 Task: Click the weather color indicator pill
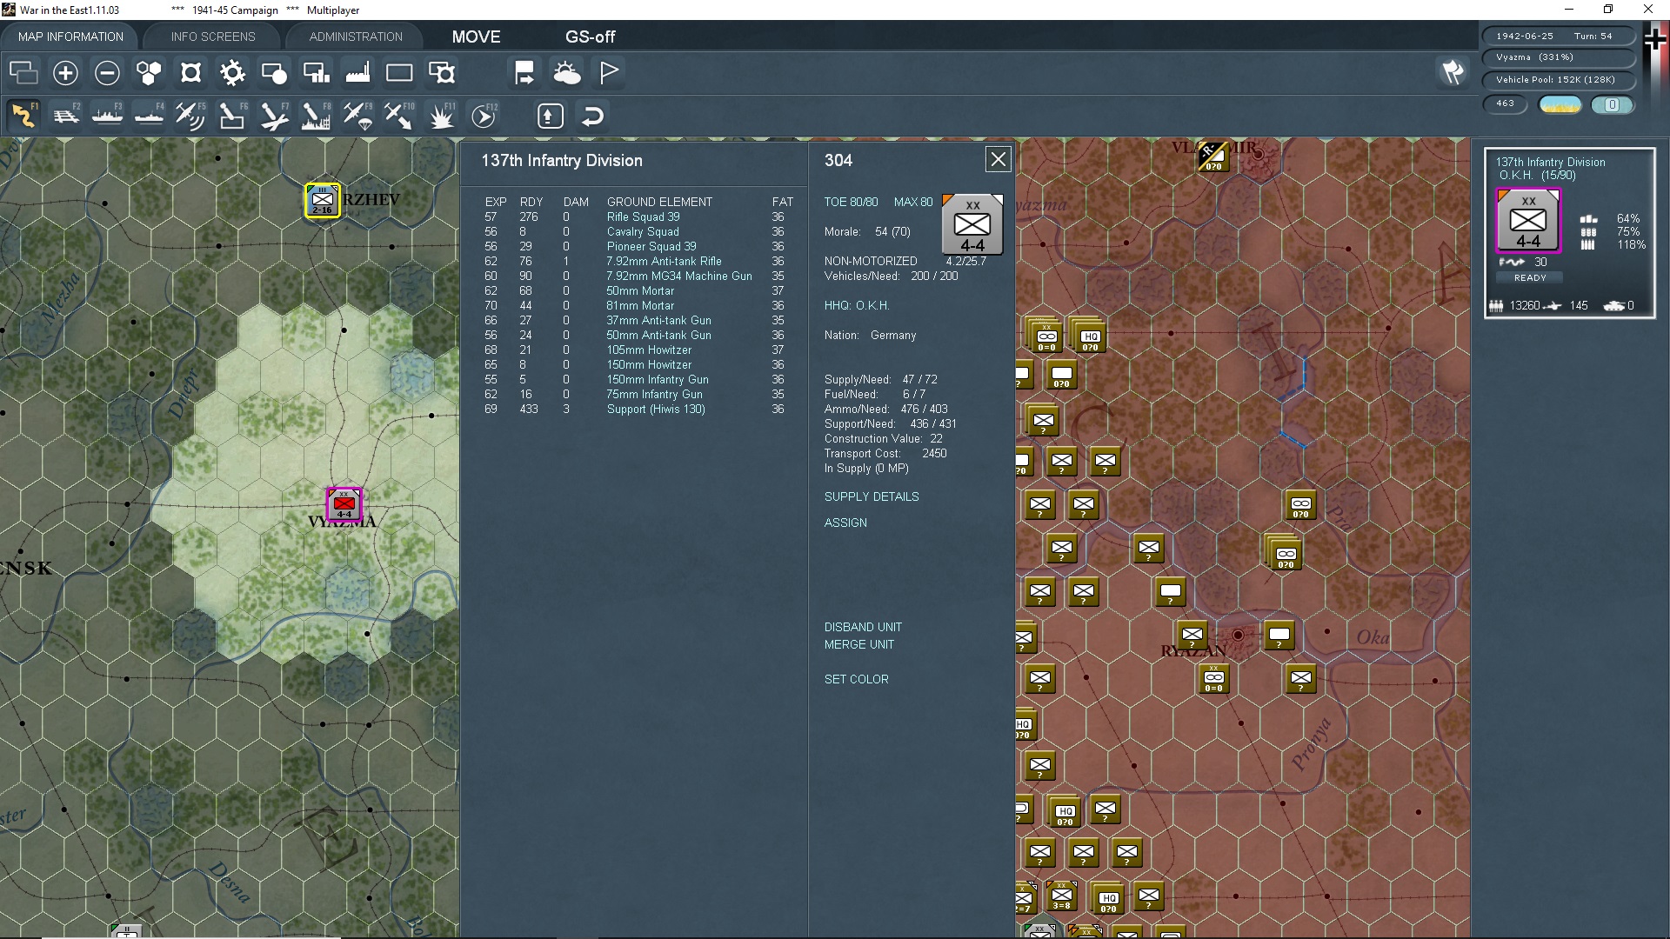1560,104
